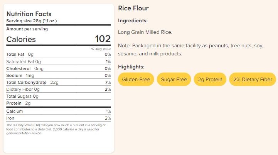The height and width of the screenshot is (155, 278).
Task: Click the Cholesterol 0mg row
Action: (x=59, y=68)
